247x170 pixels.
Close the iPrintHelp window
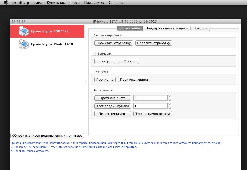tap(13, 21)
